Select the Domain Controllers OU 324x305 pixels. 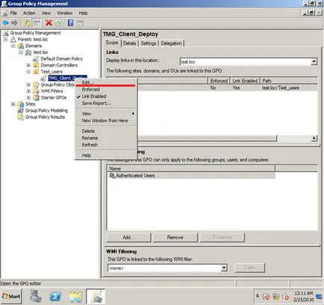pyautogui.click(x=59, y=65)
